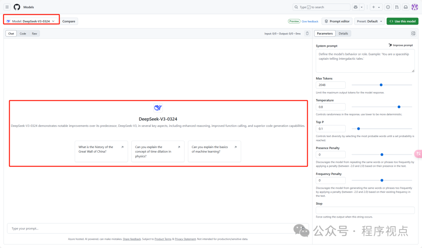Switch to the Code tab
Image resolution: width=422 pixels, height=248 pixels.
tap(23, 34)
